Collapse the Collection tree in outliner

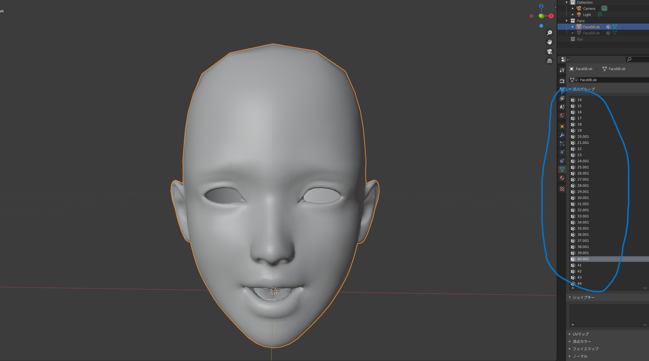pyautogui.click(x=567, y=2)
